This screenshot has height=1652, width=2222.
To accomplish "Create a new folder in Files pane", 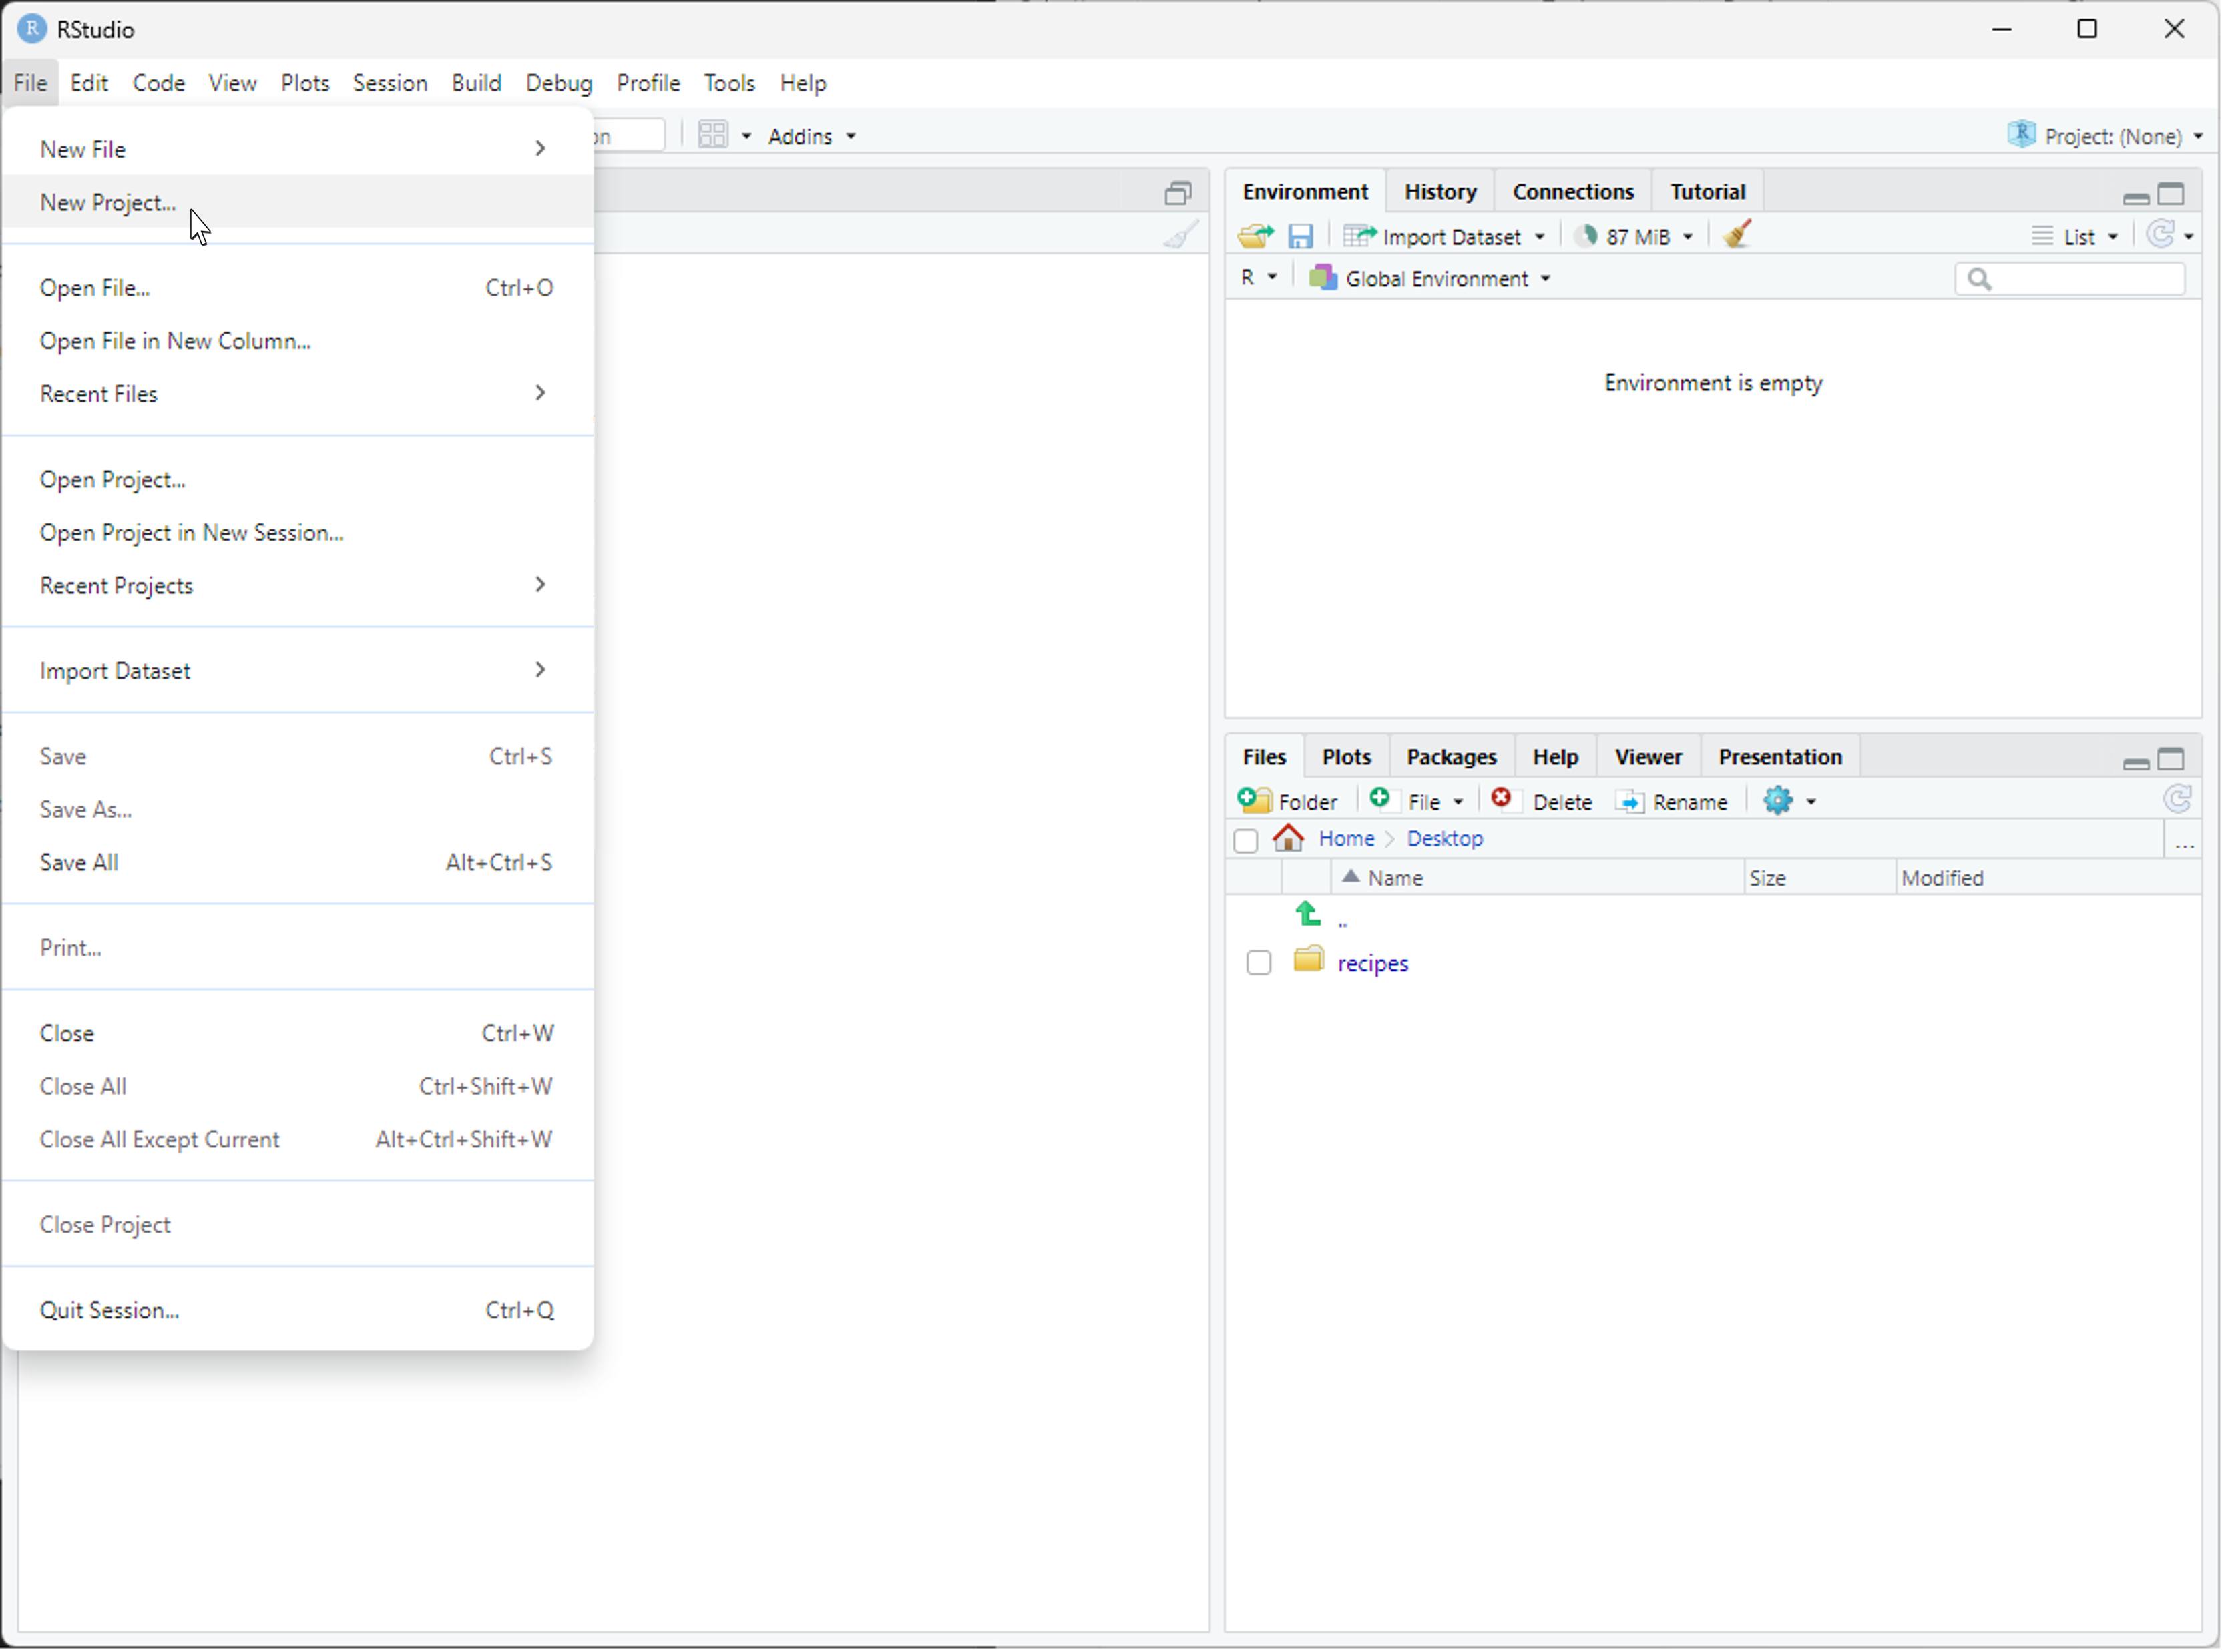I will pyautogui.click(x=1288, y=800).
